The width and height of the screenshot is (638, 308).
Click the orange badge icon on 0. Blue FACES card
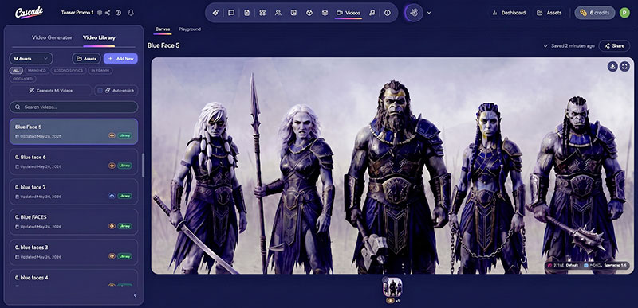112,226
